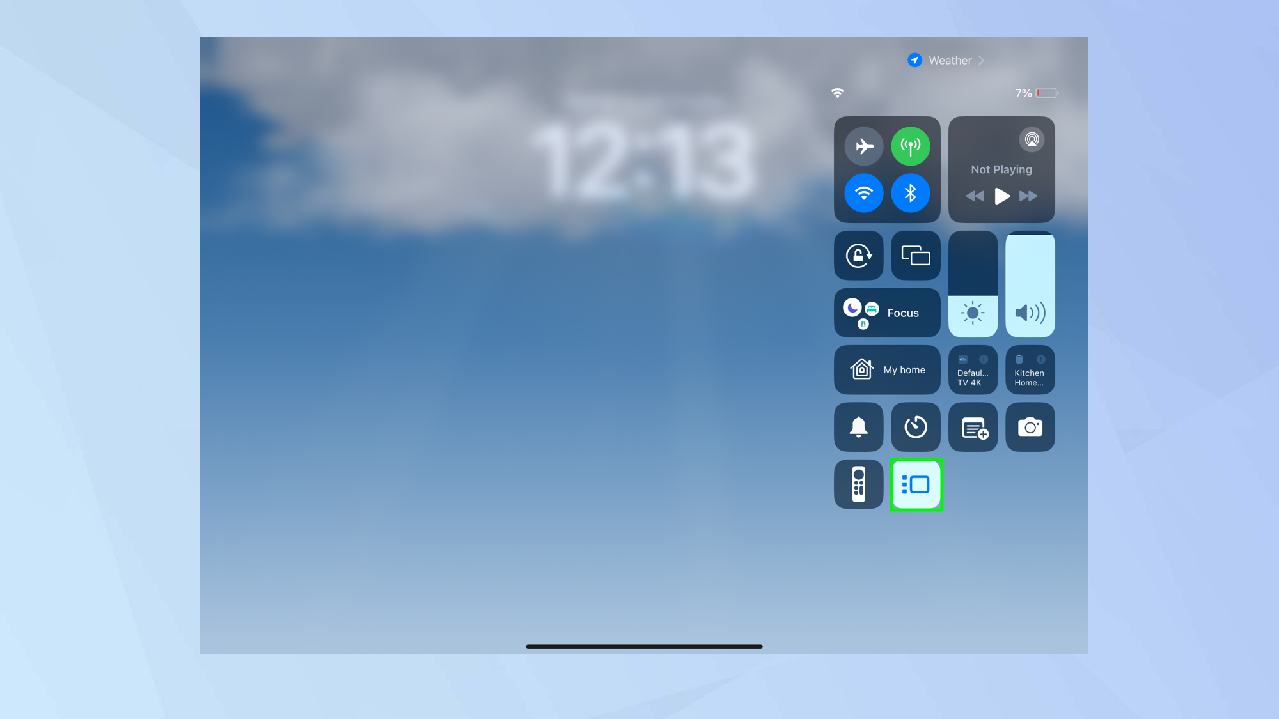Viewport: 1279px width, 719px height.
Task: Open the Apple TV remote control
Action: 858,484
